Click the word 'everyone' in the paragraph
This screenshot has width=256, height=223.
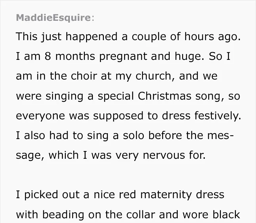click(41, 116)
